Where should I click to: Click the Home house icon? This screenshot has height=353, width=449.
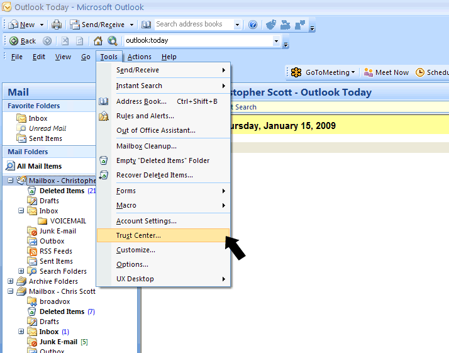point(98,41)
